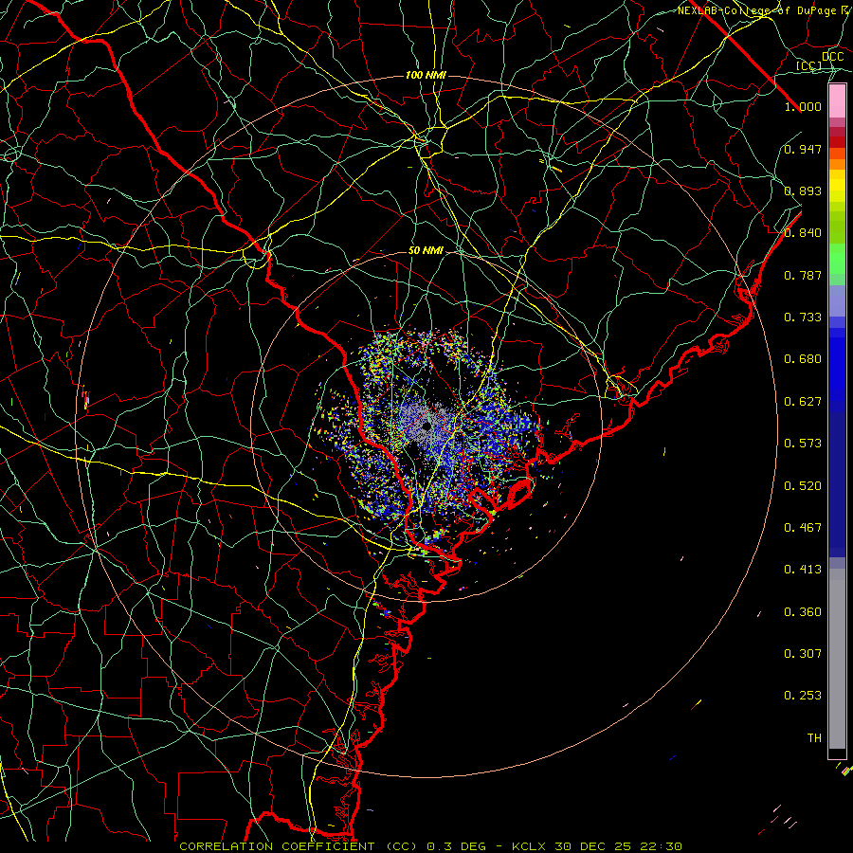Click the 0.467 scale value
Viewport: 853px width, 853px height.
(x=803, y=528)
